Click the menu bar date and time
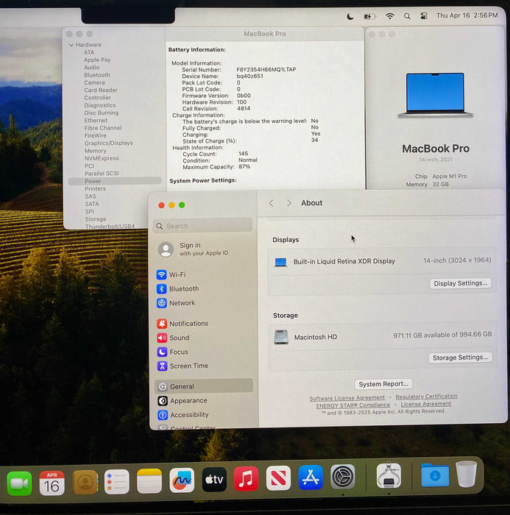Image resolution: width=510 pixels, height=515 pixels. click(467, 15)
